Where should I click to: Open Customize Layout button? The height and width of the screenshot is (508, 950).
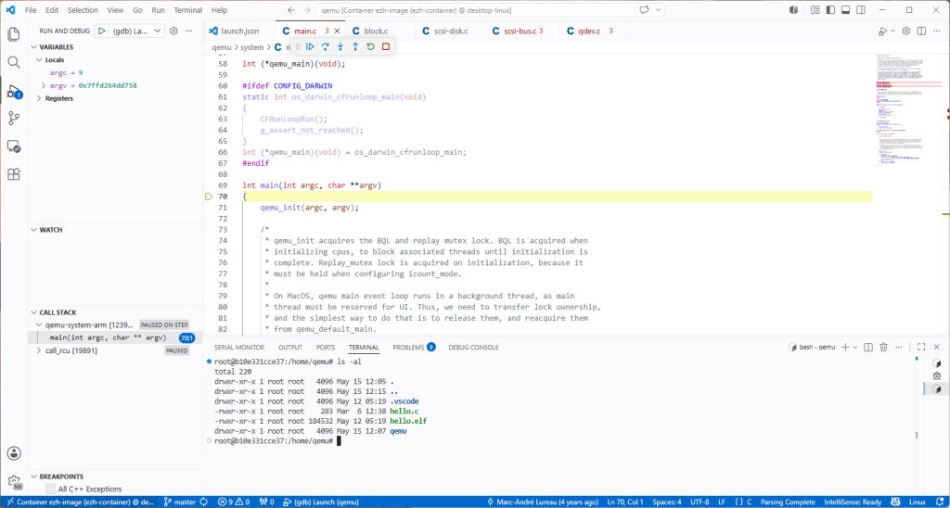point(815,9)
